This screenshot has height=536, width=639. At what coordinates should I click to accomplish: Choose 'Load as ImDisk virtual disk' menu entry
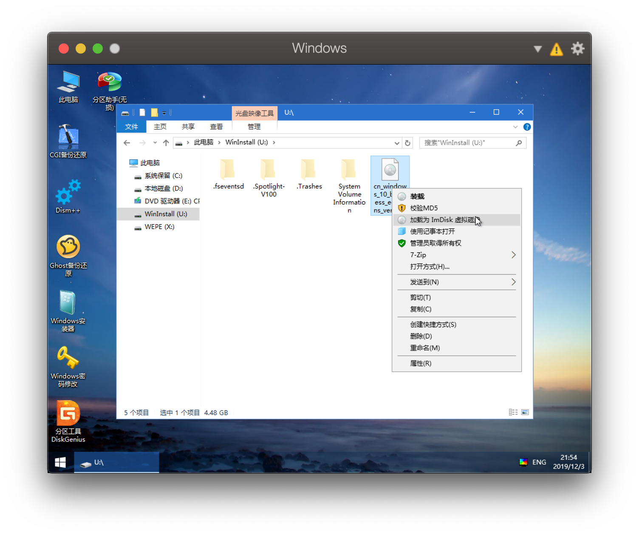(x=442, y=220)
